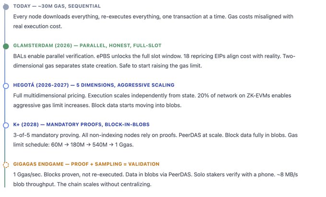Click the blue hollow Hegotá timeline circle

pos(6,86)
